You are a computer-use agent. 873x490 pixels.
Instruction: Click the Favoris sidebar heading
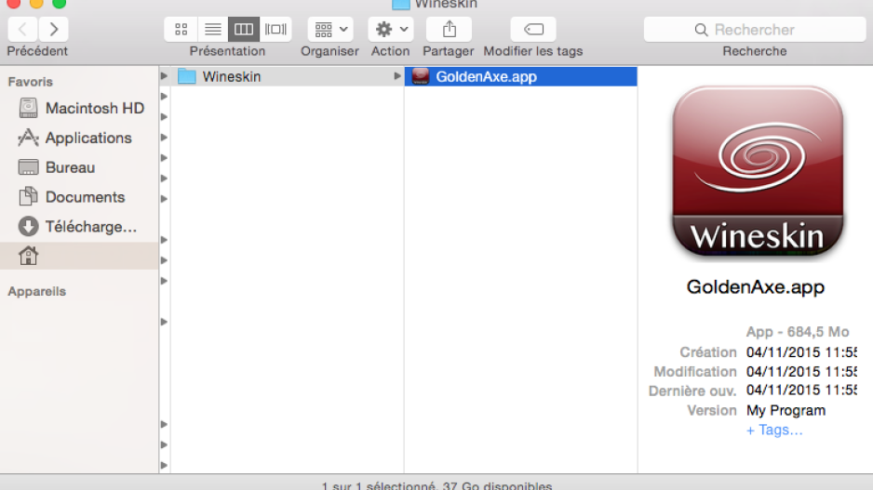click(x=30, y=82)
